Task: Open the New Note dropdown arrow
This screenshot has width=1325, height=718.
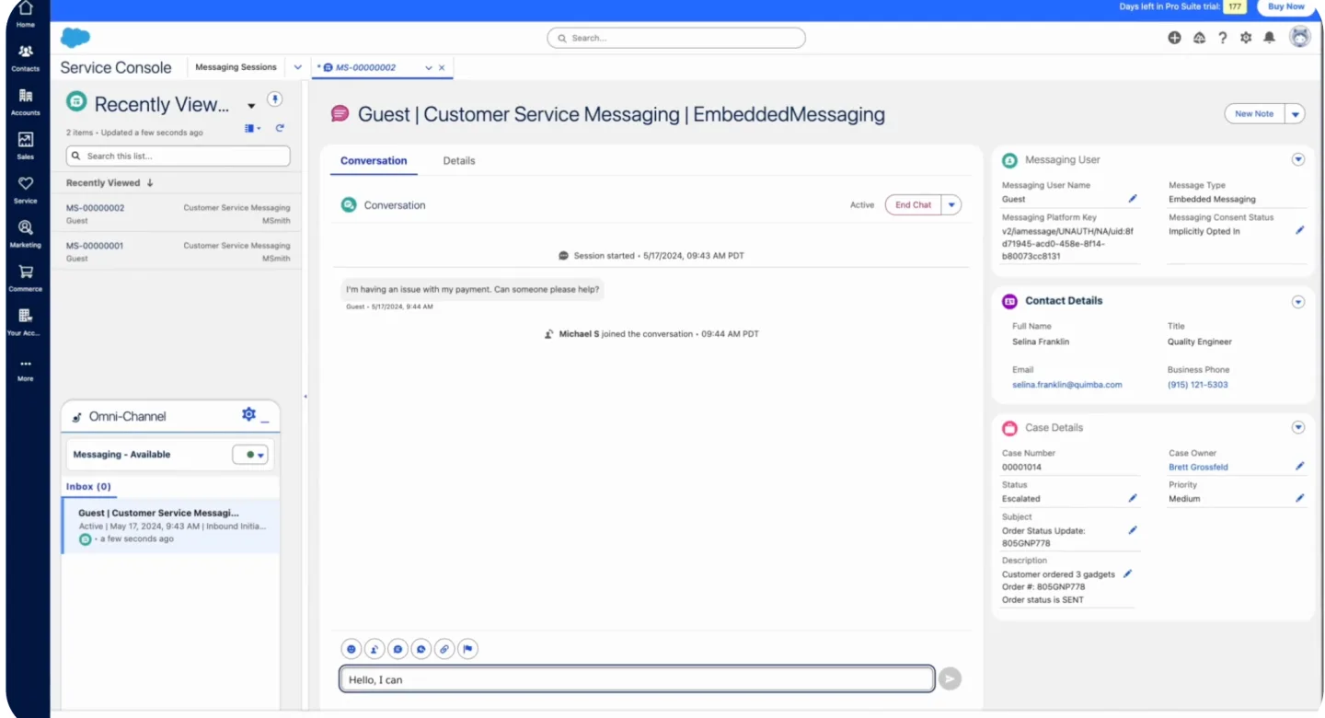Action: click(1296, 114)
